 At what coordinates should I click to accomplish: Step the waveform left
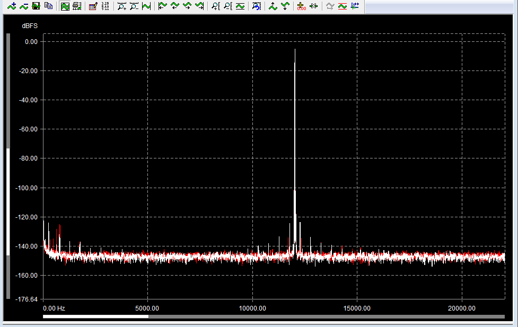(x=175, y=6)
